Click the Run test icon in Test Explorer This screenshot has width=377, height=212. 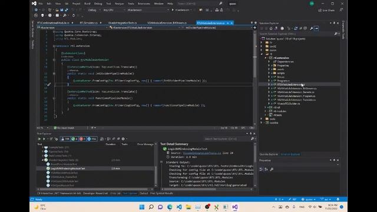(x=44, y=139)
